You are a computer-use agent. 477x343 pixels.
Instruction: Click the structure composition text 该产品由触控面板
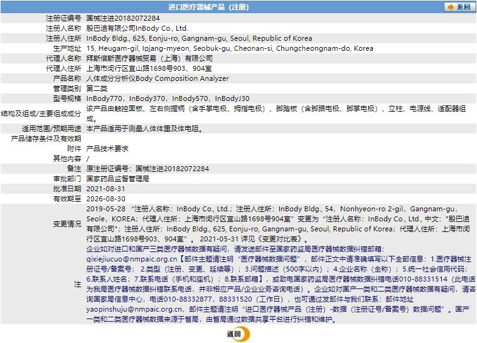pos(276,113)
